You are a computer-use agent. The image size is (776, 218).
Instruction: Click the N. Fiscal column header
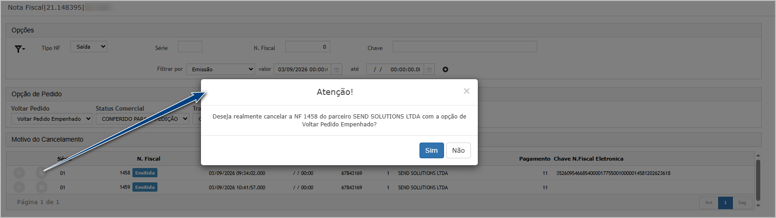pos(149,159)
